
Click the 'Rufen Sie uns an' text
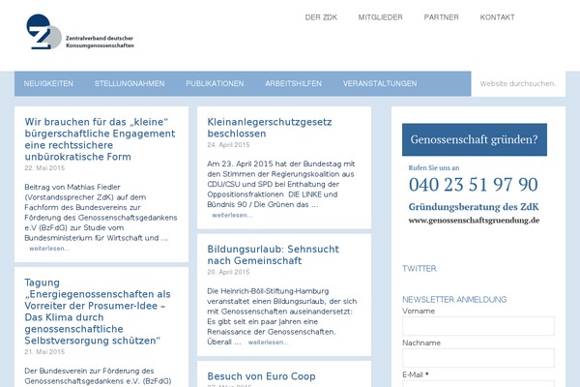point(434,167)
